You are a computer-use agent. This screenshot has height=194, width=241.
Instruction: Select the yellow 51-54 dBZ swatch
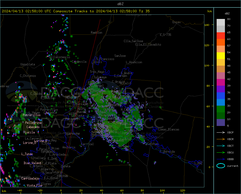pos(221,56)
